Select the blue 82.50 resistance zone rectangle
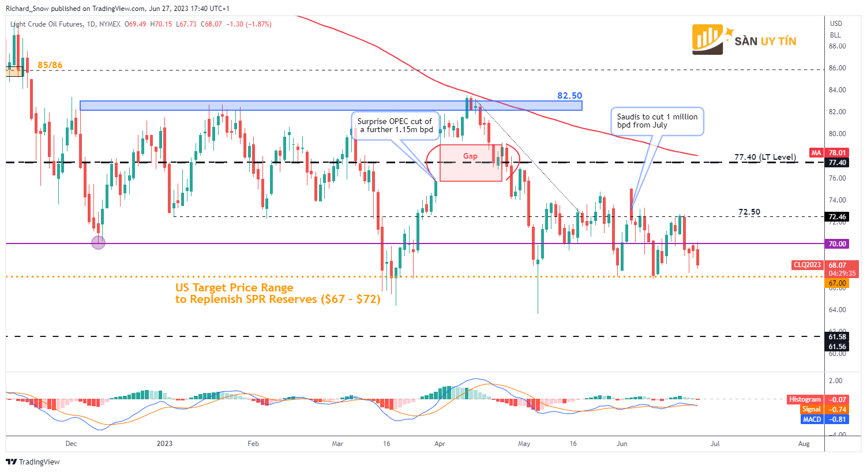 click(331, 106)
